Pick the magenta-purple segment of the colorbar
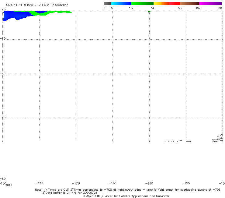This screenshot has height=198, width=225. pos(210,4)
